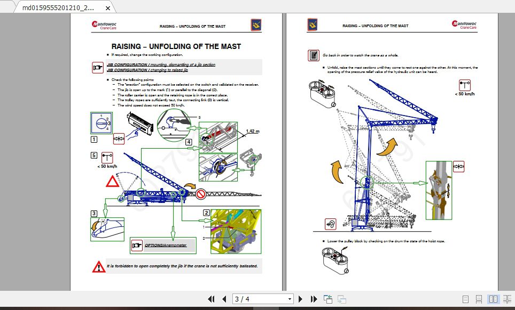Jump to the first page icon
The width and height of the screenshot is (515, 310).
[211, 299]
